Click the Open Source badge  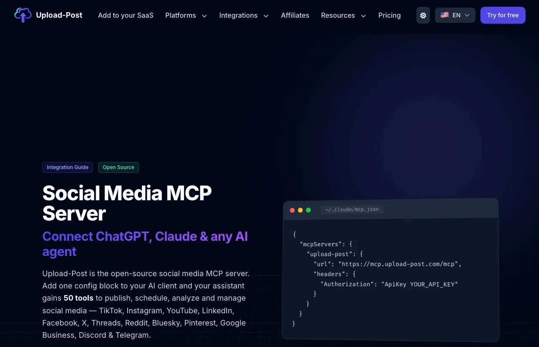118,167
